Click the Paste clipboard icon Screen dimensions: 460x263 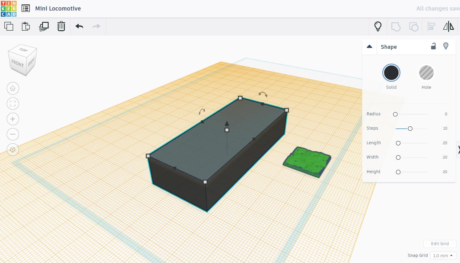tap(26, 26)
